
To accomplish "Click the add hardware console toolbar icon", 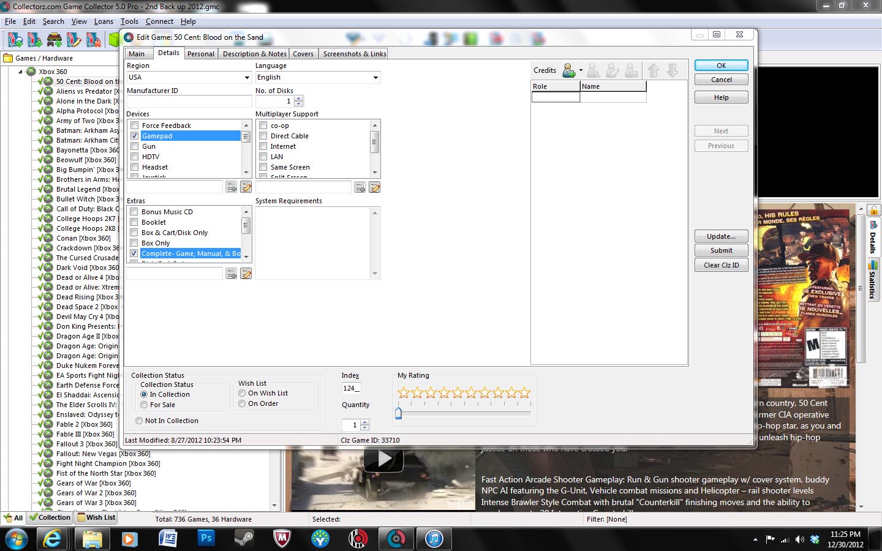I will pyautogui.click(x=55, y=40).
